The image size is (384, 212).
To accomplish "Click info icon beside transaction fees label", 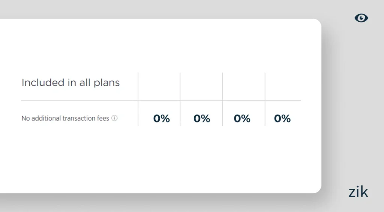I will (x=115, y=118).
